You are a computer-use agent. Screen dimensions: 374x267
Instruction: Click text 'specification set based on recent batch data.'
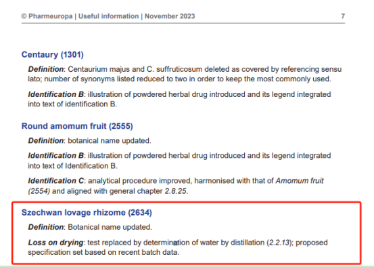coord(103,252)
